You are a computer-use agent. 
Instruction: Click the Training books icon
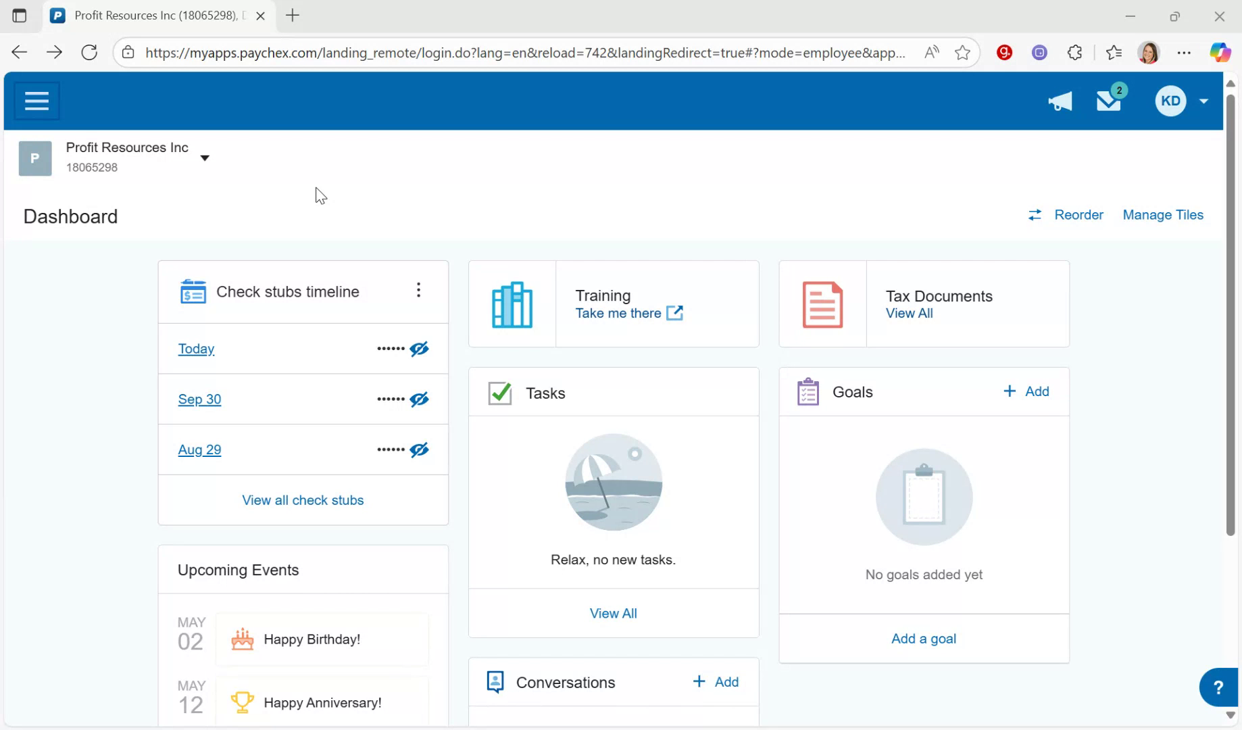pos(512,304)
